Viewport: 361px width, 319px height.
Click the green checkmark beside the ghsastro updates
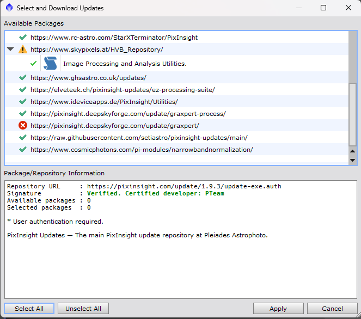point(22,78)
